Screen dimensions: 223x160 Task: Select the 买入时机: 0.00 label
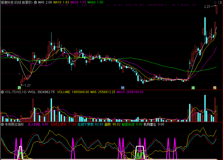[x=38, y=124]
